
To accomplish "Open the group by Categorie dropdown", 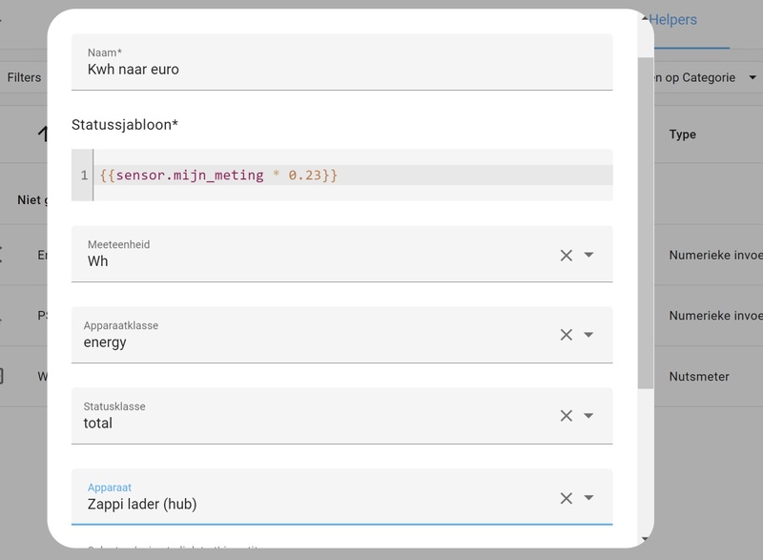I will click(701, 77).
